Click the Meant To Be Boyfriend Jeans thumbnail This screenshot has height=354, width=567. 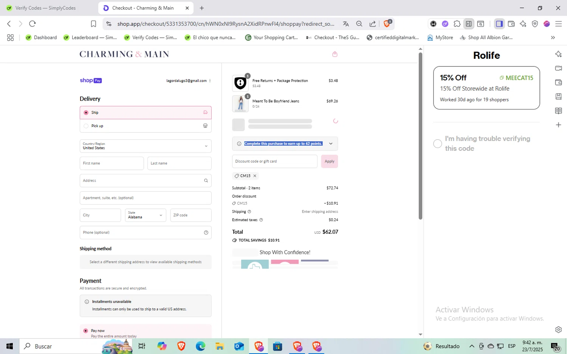[x=240, y=104]
